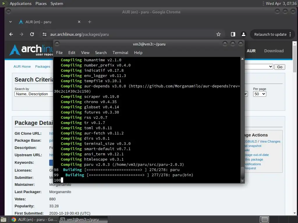Open the terminal Edit menu
Screen dimensions: 298x223
coord(72,53)
